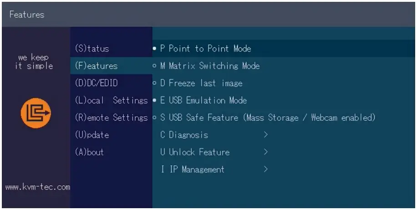Click the Diagnosis entry label

tap(184, 135)
